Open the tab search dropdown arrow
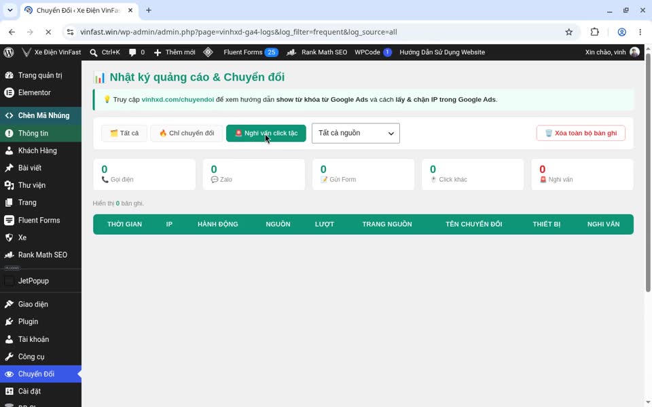Viewport: 652px width, 407px height. pos(10,10)
